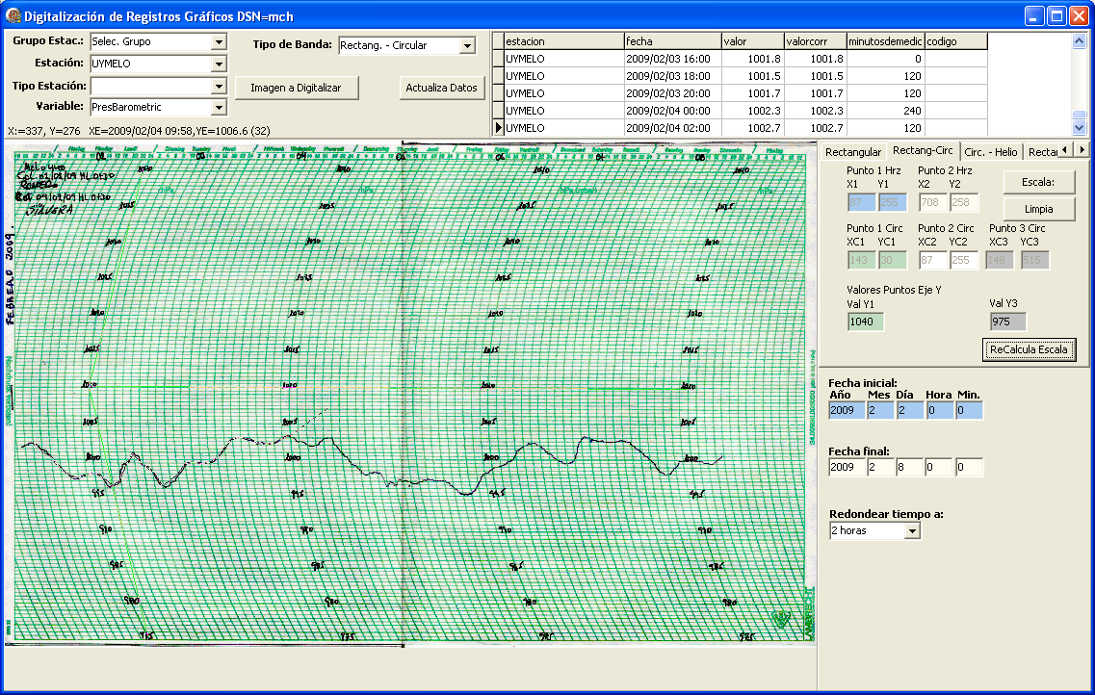Expand the Estación combo box
The height and width of the screenshot is (695, 1095).
[x=219, y=64]
